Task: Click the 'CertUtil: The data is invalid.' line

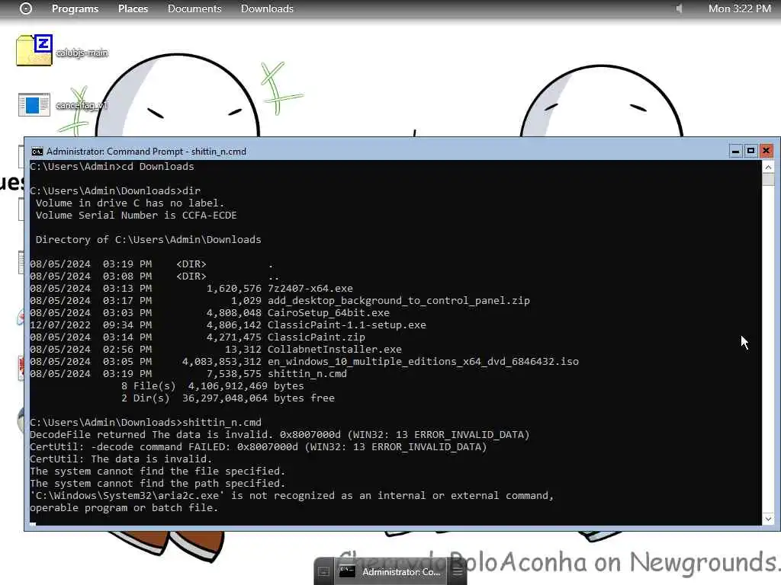Action: coord(121,459)
